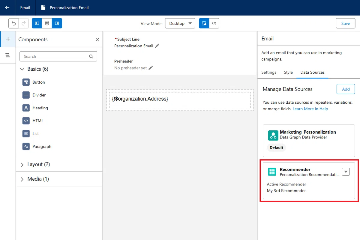The width and height of the screenshot is (360, 240).
Task: Open the Components plus sidebar tab
Action: pos(8,39)
